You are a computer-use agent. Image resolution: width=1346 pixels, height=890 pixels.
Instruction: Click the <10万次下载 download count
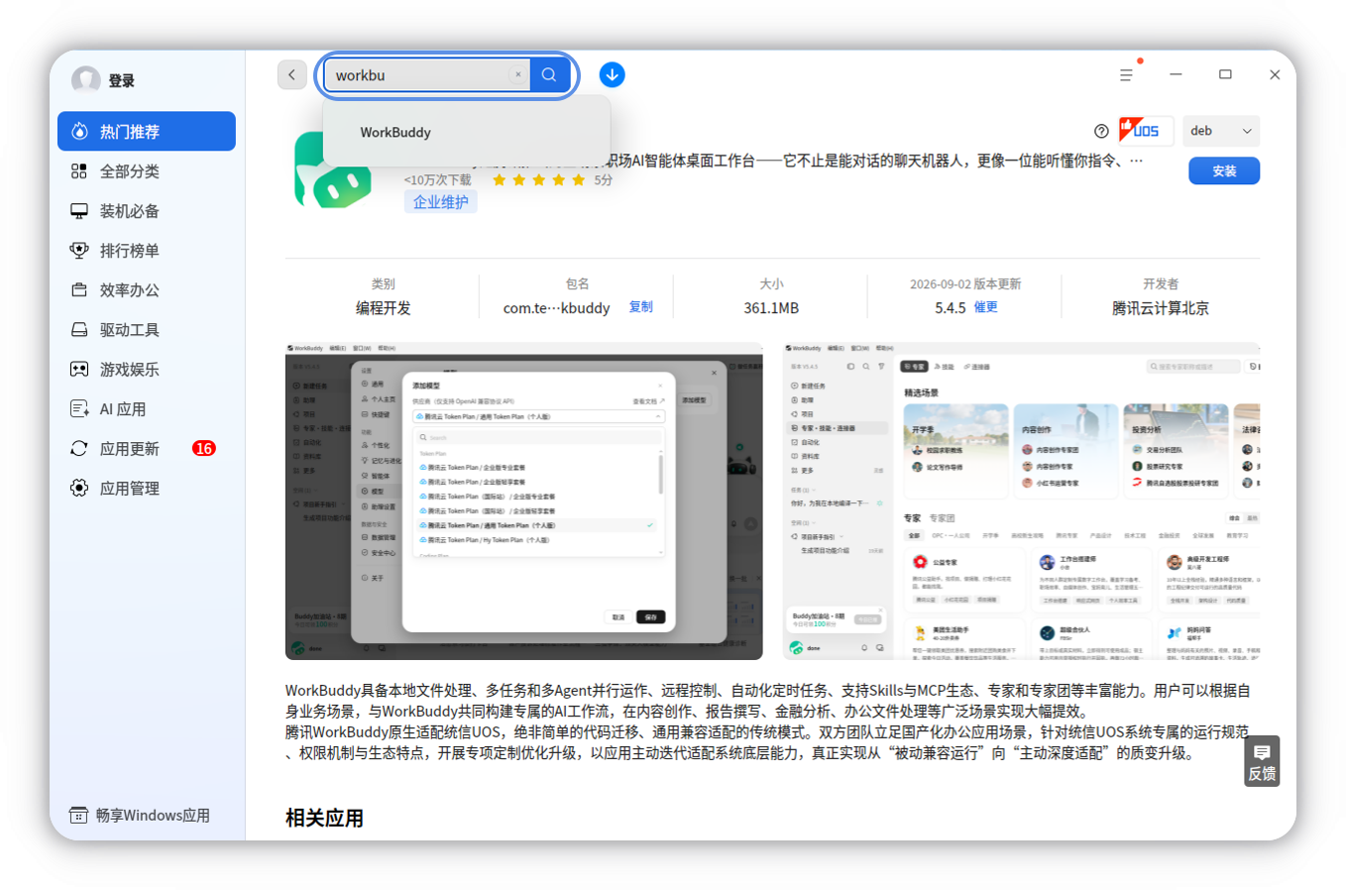[x=437, y=180]
